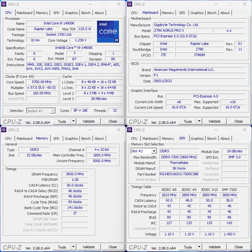Click Tools button in the CPU window
This screenshot has height=252, width=252.
coord(62,121)
